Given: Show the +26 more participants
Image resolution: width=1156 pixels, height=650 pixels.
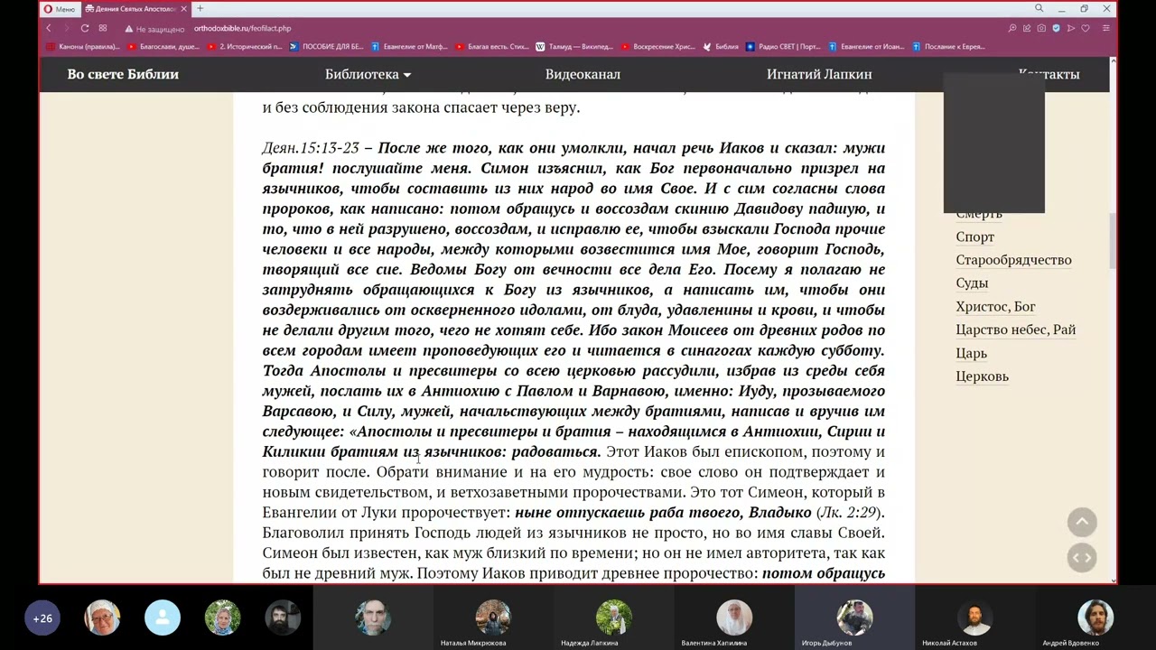Looking at the screenshot, I should [42, 618].
